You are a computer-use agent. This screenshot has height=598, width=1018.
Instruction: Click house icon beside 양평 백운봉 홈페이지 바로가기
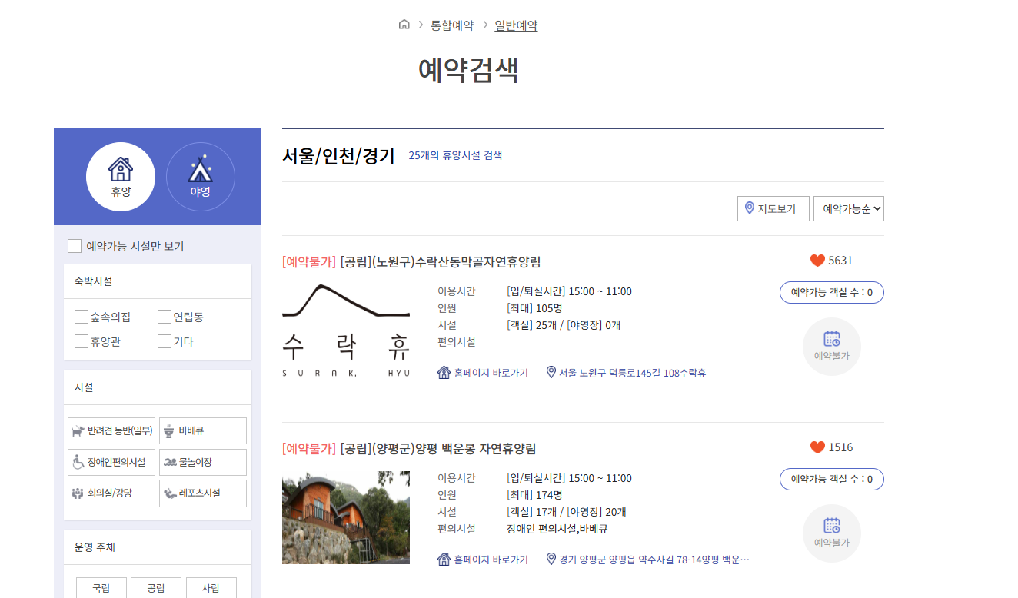[444, 560]
